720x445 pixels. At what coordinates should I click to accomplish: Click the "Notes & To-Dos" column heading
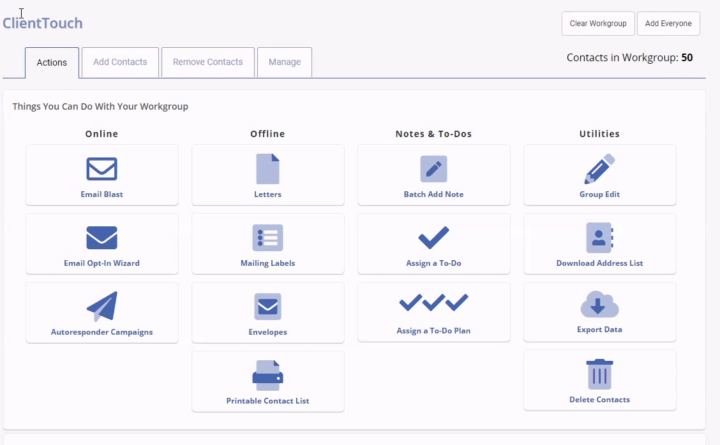click(434, 134)
